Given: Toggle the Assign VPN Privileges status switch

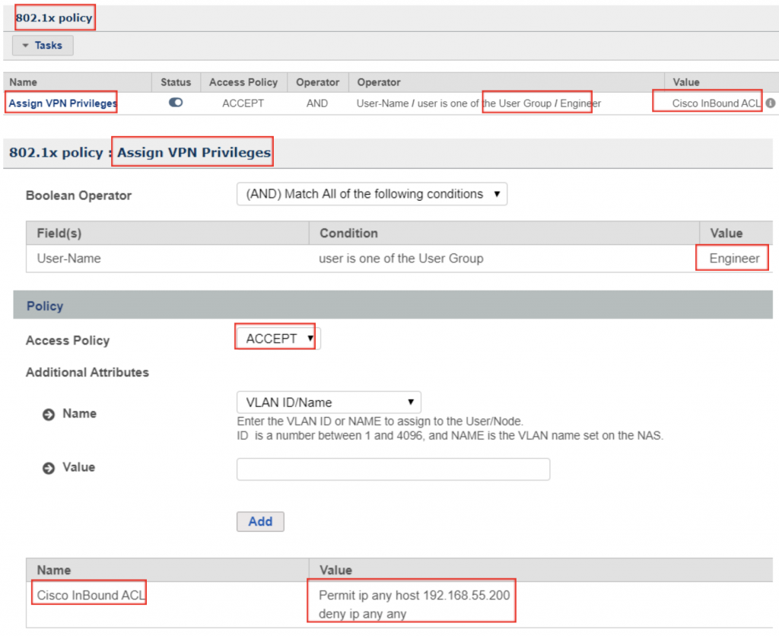Looking at the screenshot, I should coord(176,103).
